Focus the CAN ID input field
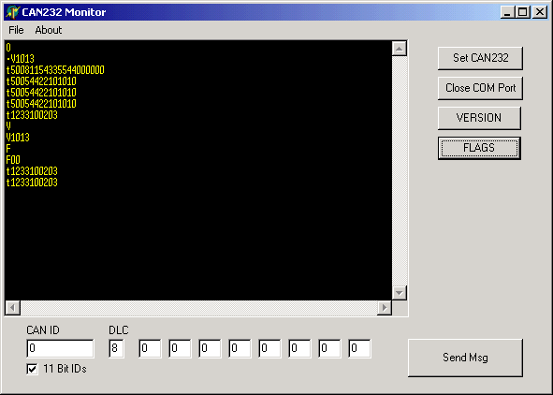Image resolution: width=553 pixels, height=395 pixels. (60, 348)
